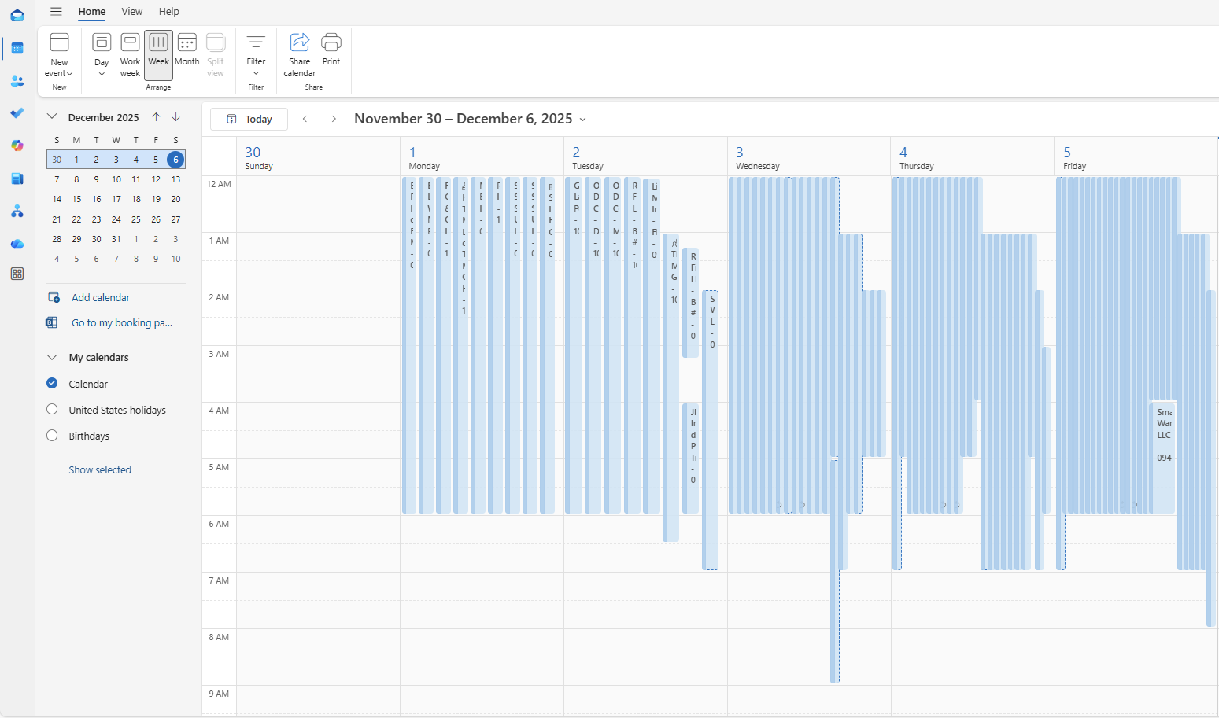Image resolution: width=1219 pixels, height=718 pixels.
Task: Open Go to my booking page link
Action: (122, 322)
